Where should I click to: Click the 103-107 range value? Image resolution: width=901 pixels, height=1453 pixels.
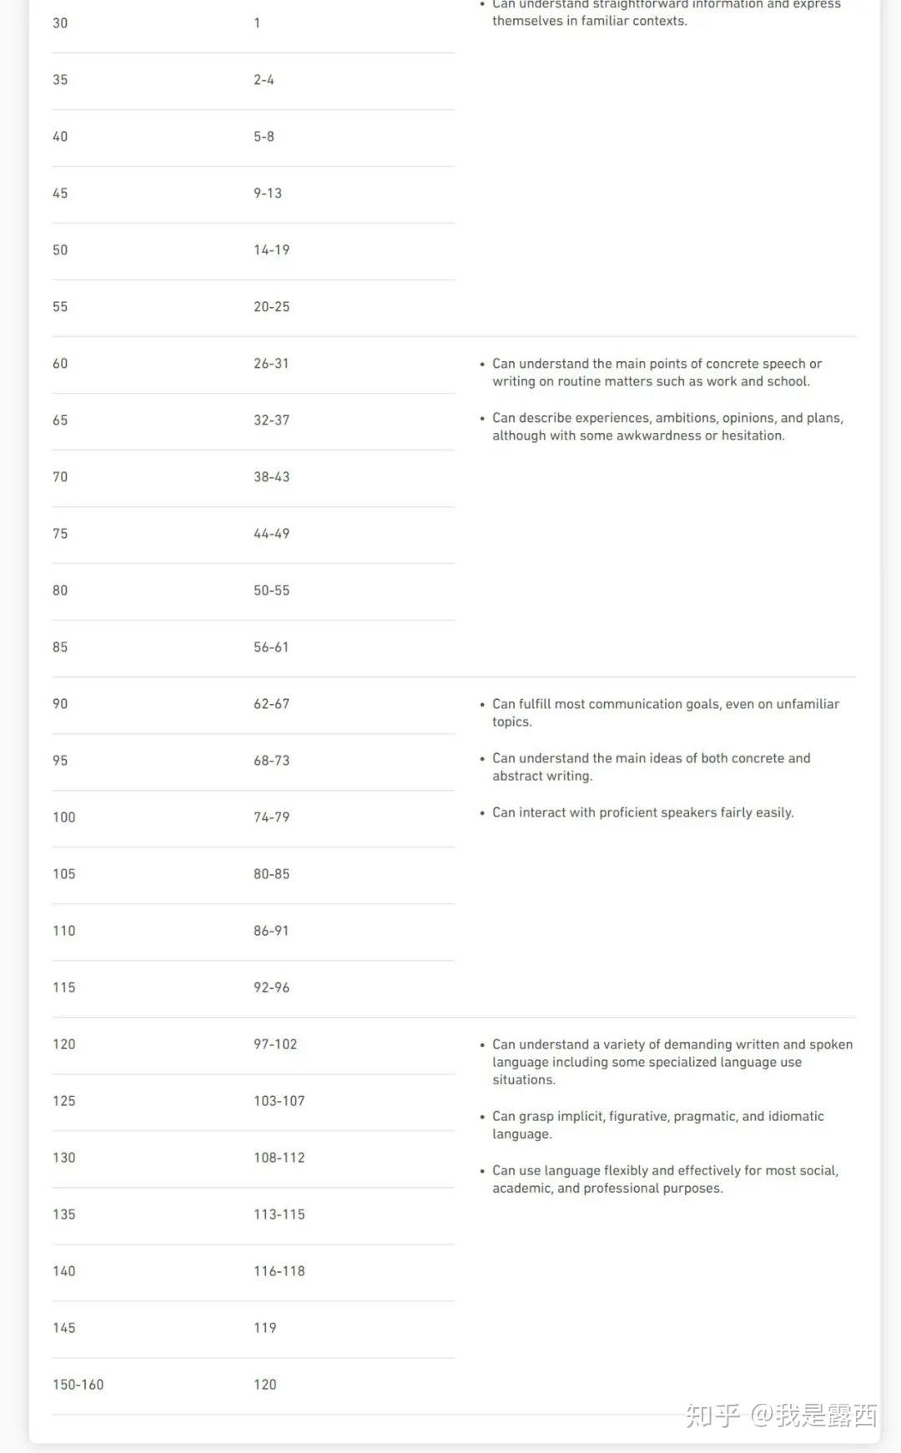tap(279, 1101)
